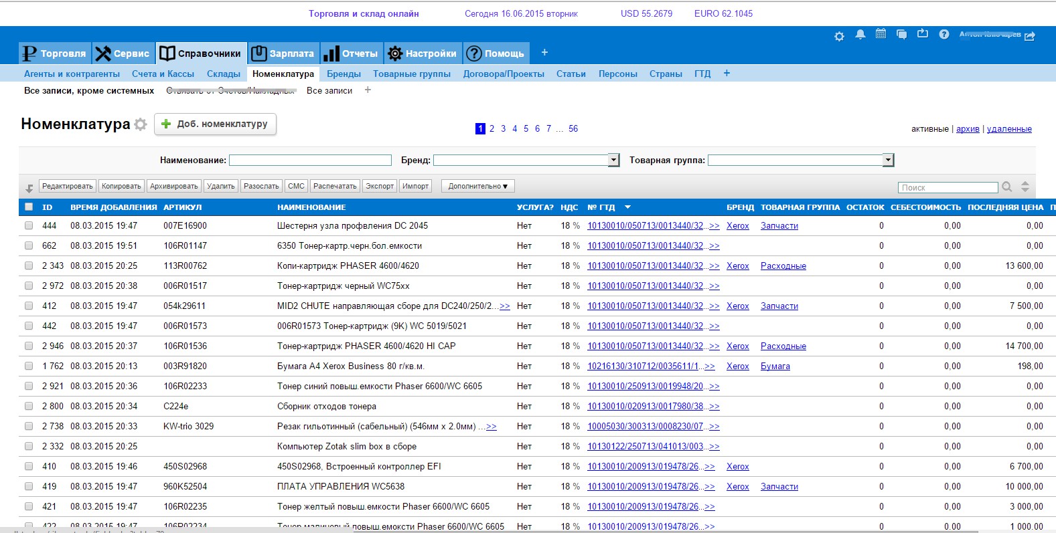Tick the checkbox for row ID 412

click(x=29, y=306)
